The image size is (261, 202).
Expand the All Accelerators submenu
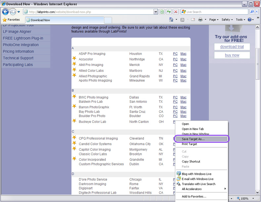[201, 189]
